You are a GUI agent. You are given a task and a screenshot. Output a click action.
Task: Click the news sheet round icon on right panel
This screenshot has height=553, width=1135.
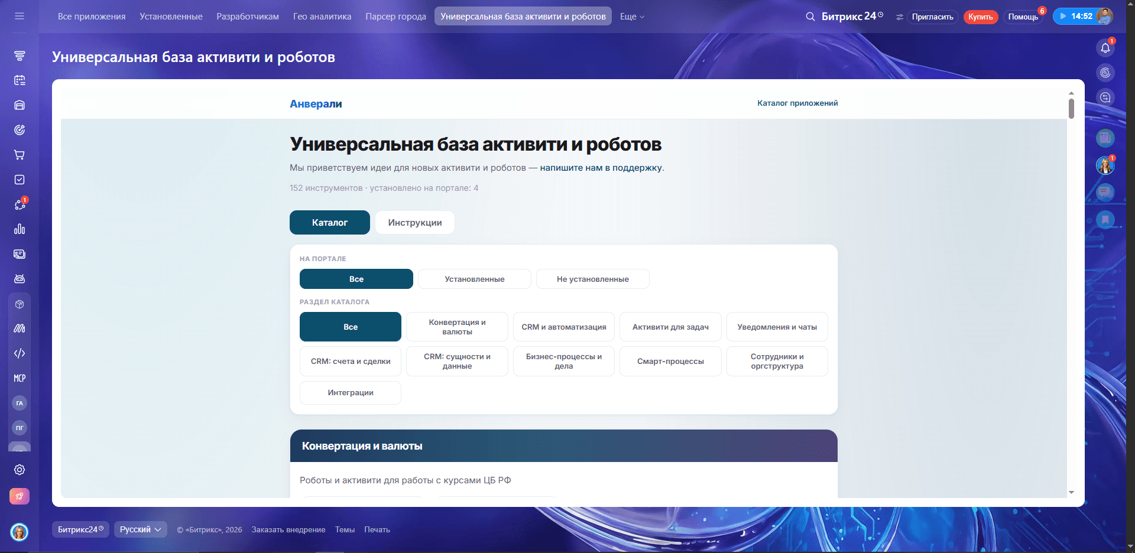tap(1105, 138)
